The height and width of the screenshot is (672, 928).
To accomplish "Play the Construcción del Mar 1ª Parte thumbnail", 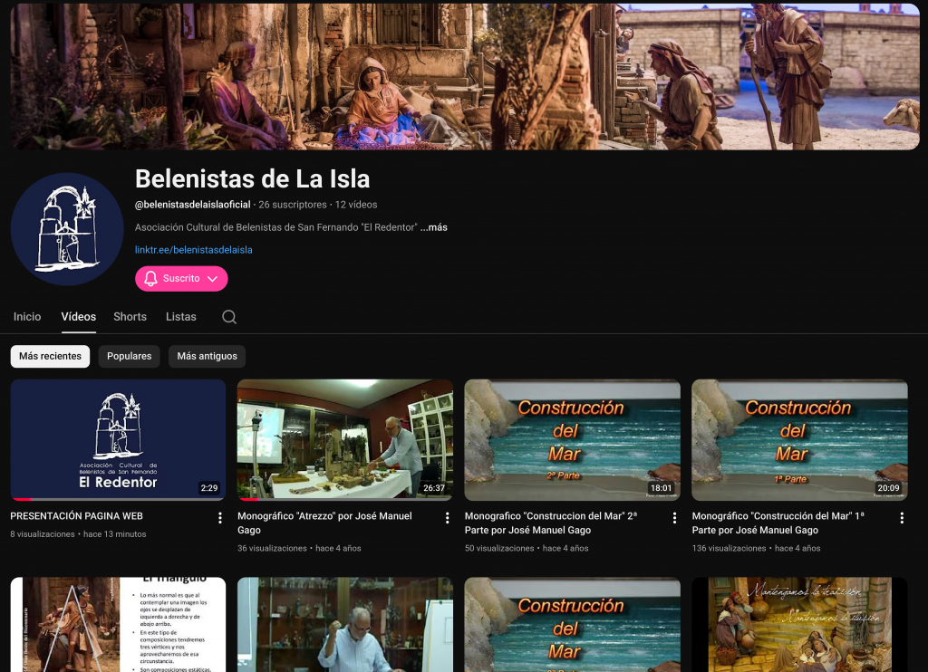I will 798,439.
